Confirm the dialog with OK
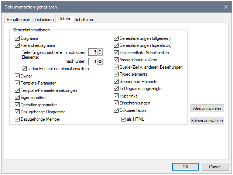 [185, 167]
